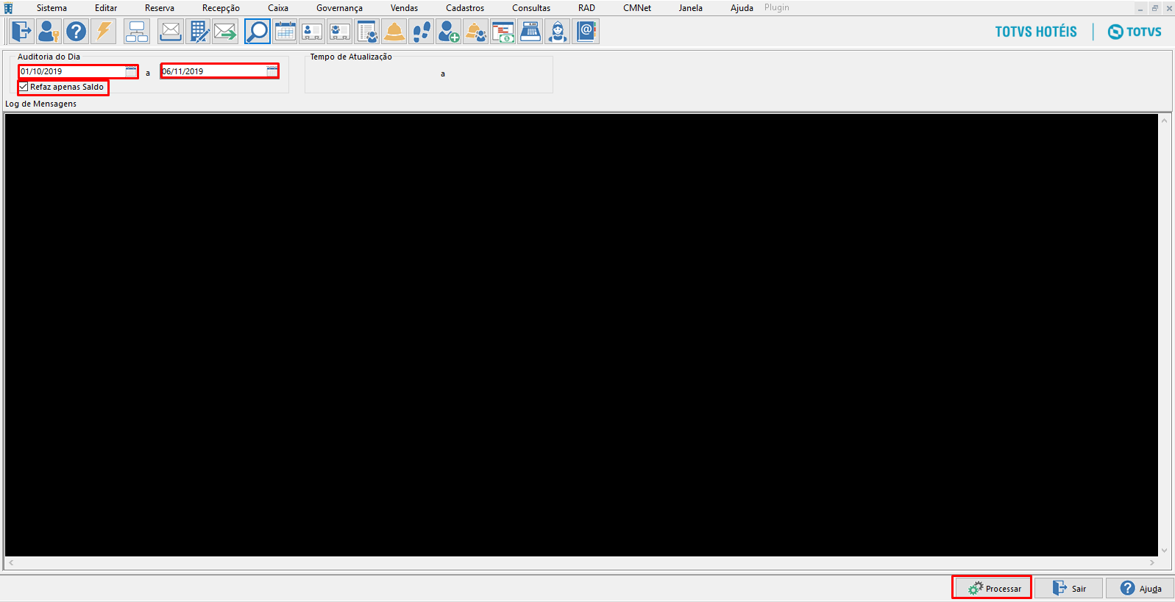Click the list with people icon
This screenshot has height=602, width=1175.
(x=366, y=32)
